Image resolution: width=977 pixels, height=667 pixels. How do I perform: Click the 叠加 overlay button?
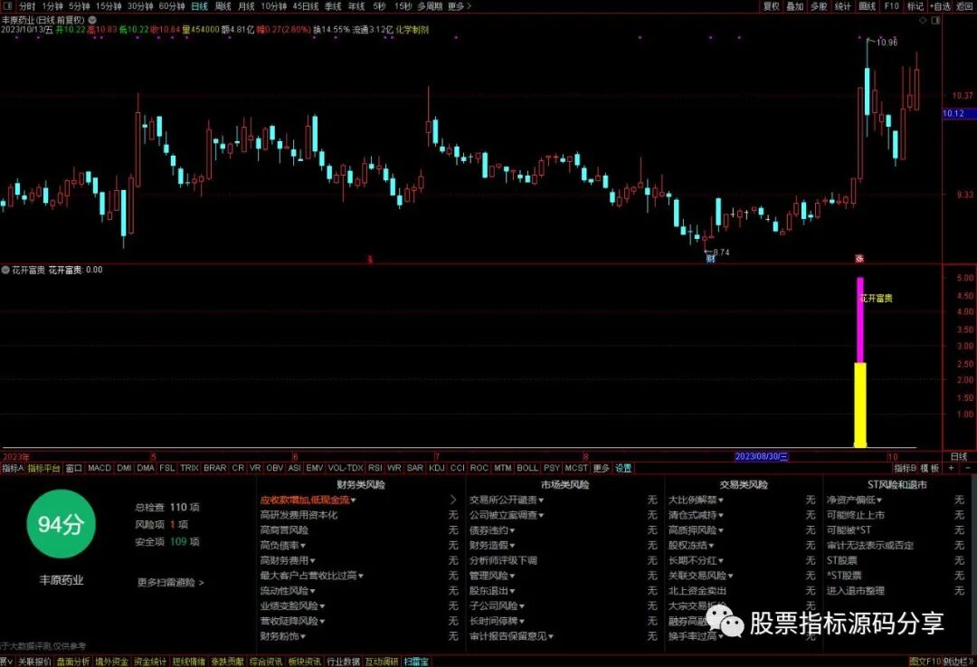pyautogui.click(x=794, y=6)
